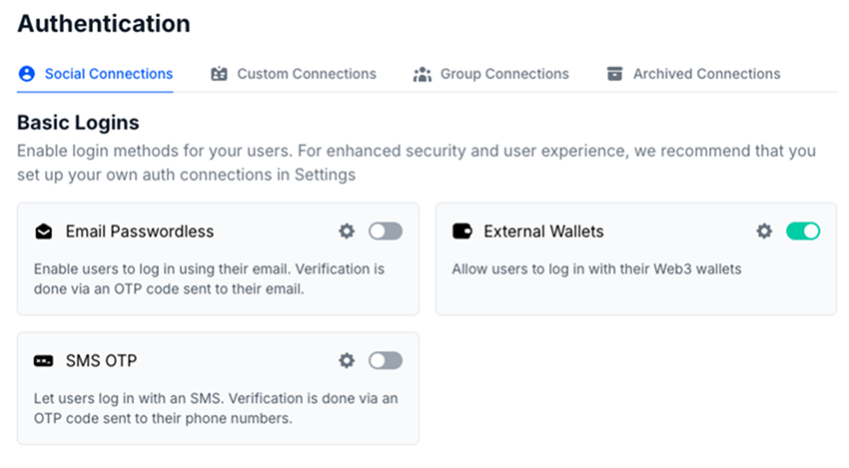849x468 pixels.
Task: Open SMS OTP settings gear
Action: (x=347, y=360)
